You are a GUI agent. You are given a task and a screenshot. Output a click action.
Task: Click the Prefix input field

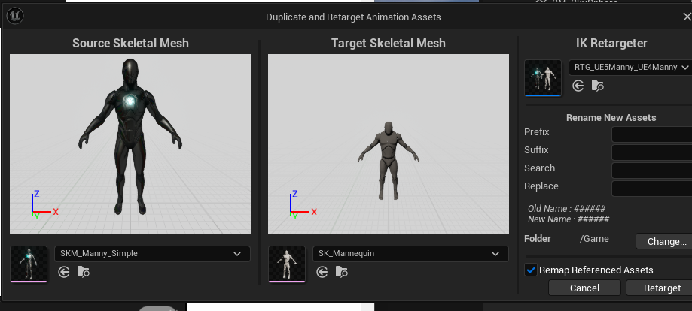[652, 134]
